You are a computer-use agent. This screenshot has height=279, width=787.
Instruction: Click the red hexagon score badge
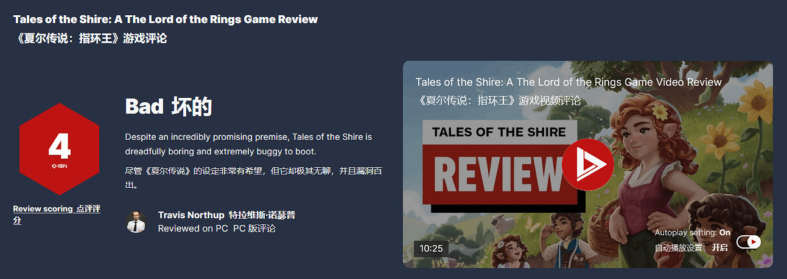click(x=59, y=149)
